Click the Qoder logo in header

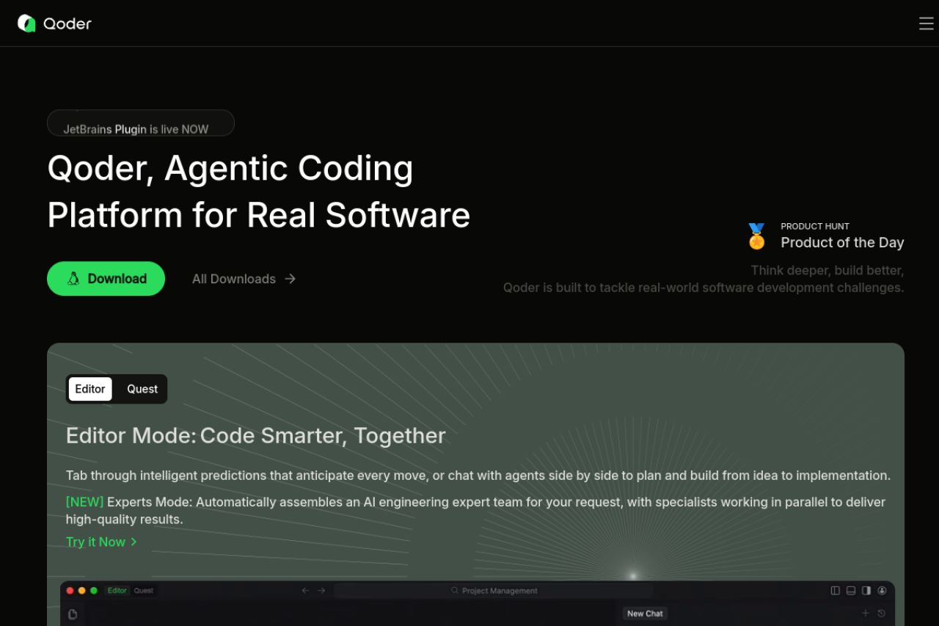[x=54, y=23]
